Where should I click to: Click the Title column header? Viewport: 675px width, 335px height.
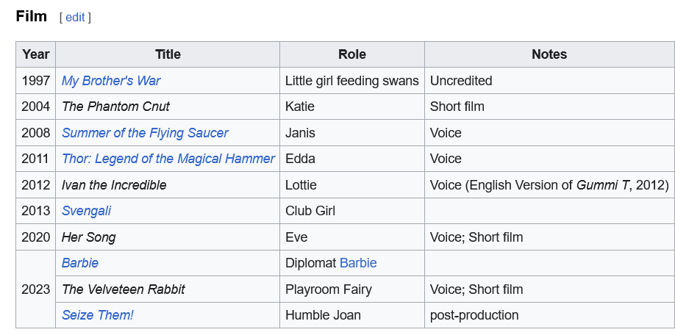coord(168,54)
